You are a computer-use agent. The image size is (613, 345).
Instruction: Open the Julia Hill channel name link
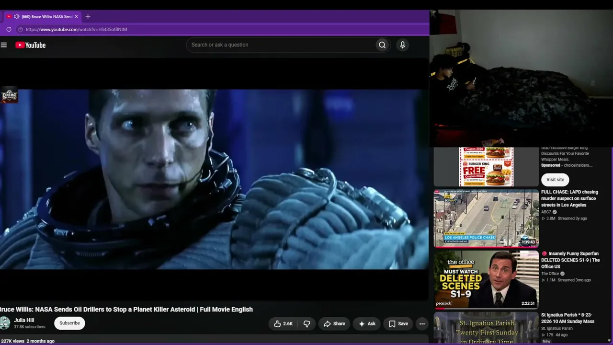click(x=24, y=320)
